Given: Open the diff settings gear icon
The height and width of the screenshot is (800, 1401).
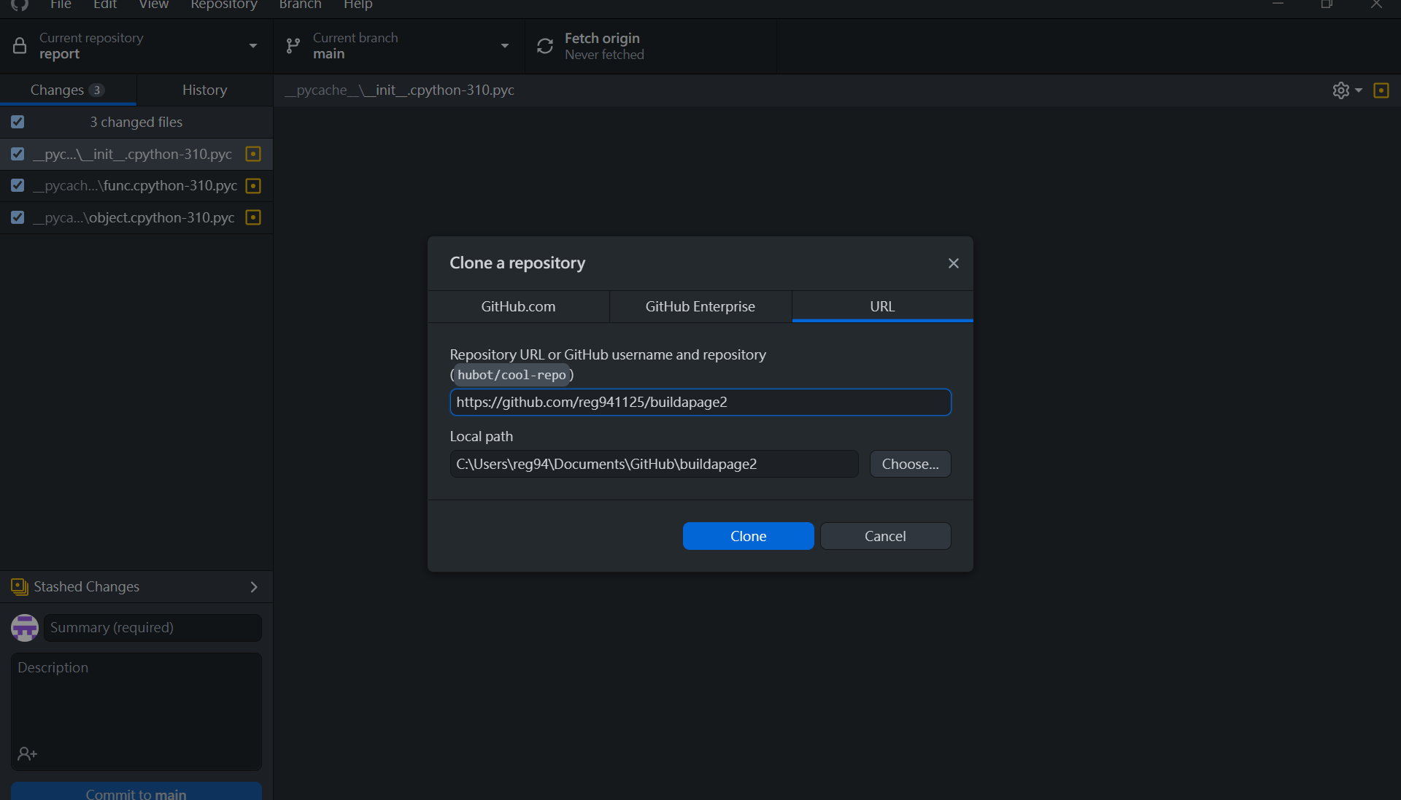Looking at the screenshot, I should coord(1341,90).
